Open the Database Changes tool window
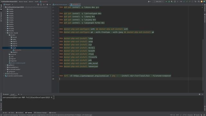Screen dimensions: 206x116 click(41, 113)
